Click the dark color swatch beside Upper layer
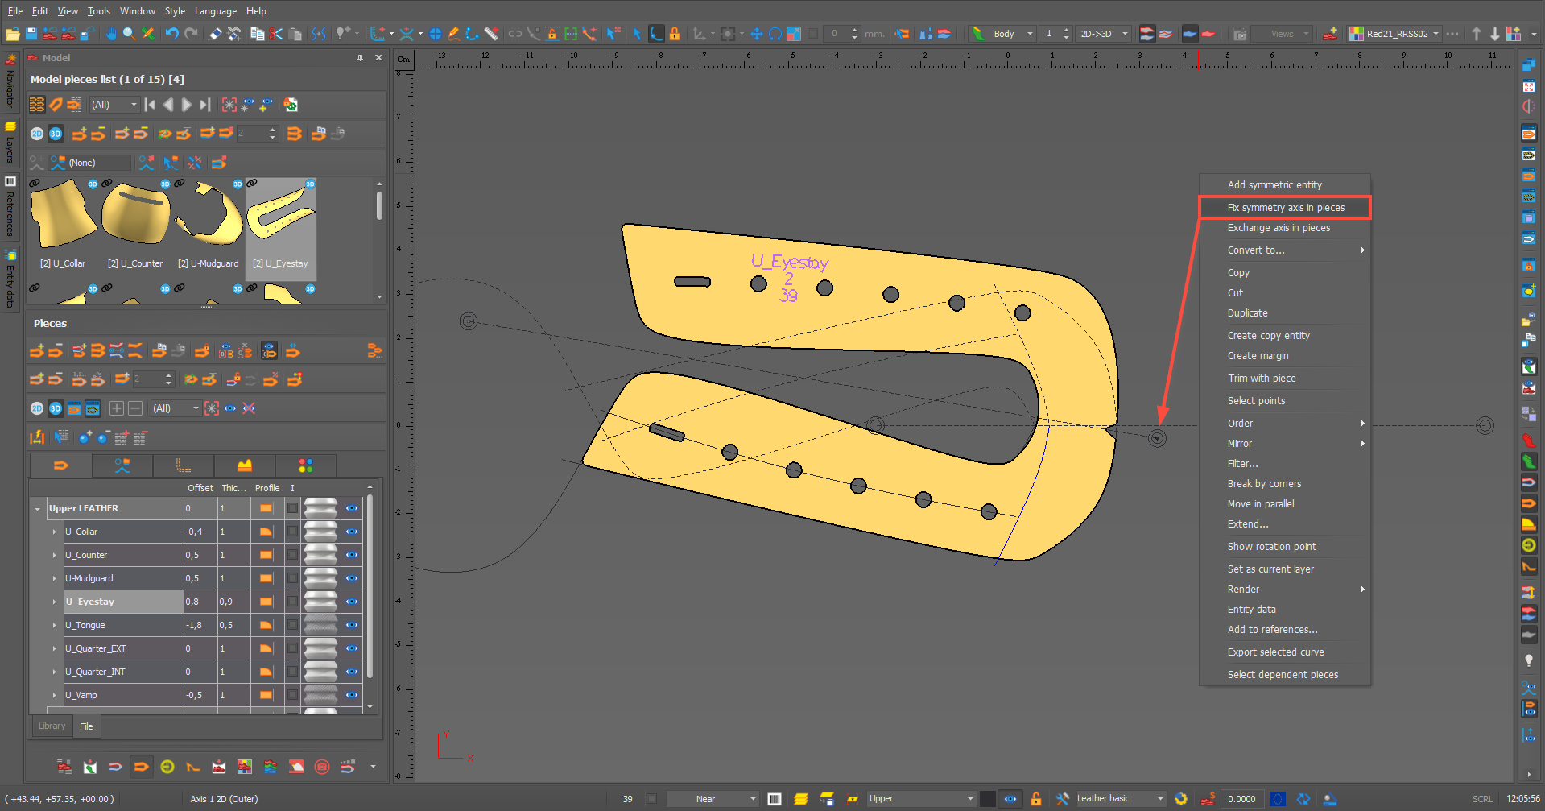This screenshot has width=1545, height=811. pyautogui.click(x=987, y=799)
